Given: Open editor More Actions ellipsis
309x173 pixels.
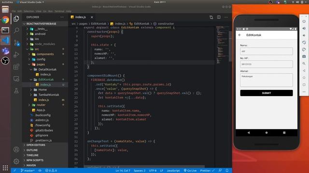Looking at the screenshot, I should [x=226, y=17].
